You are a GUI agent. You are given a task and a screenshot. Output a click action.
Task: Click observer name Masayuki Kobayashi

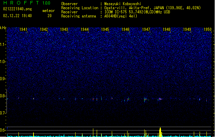[123, 4]
